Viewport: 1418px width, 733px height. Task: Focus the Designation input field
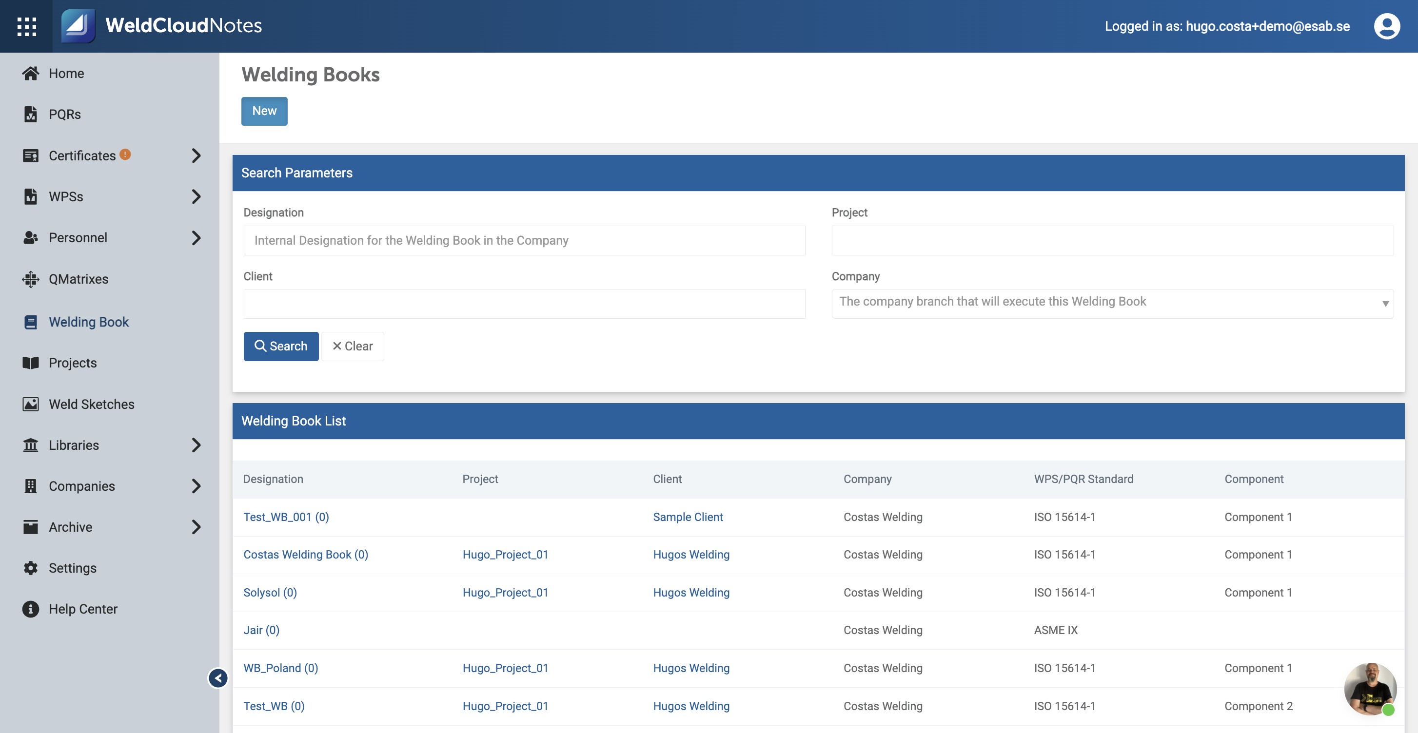pos(524,240)
